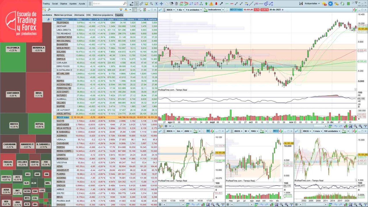Click the SANTANDER heatmap tile
Image resolution: width=368 pixels, height=207 pixels.
[13, 93]
